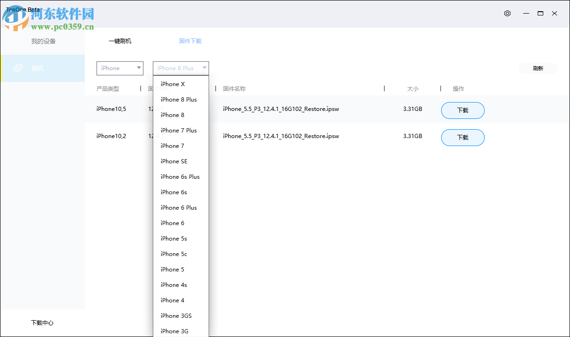Close the TenOne Beta window
This screenshot has width=570, height=337.
(x=555, y=14)
